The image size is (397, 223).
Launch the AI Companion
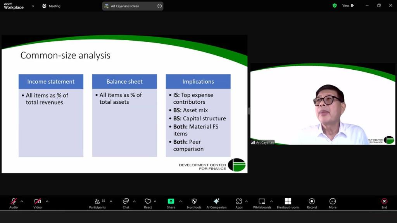(216, 203)
